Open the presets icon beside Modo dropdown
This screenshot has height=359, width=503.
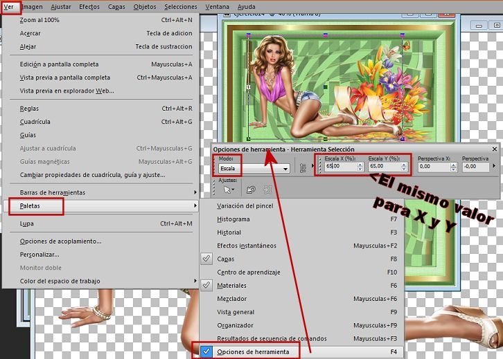(x=303, y=168)
